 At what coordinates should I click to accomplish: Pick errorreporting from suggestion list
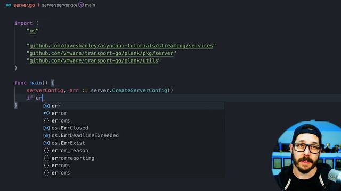pos(133,158)
